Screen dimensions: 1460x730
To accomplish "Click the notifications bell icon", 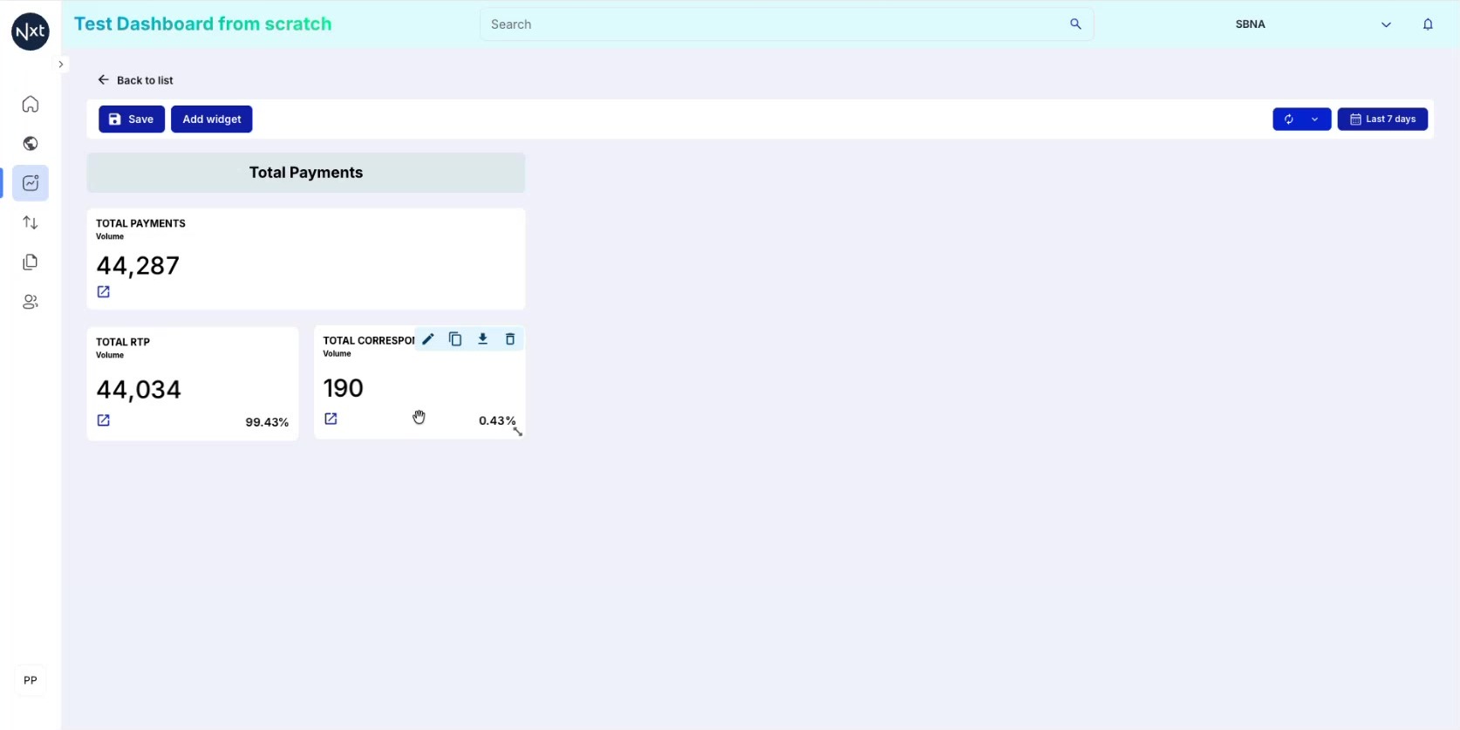I will tap(1428, 24).
